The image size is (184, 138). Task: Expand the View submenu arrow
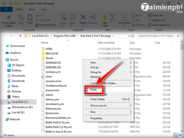click(x=131, y=63)
